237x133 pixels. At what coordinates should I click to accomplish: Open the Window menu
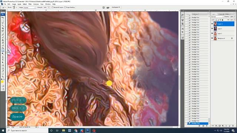[48, 4]
